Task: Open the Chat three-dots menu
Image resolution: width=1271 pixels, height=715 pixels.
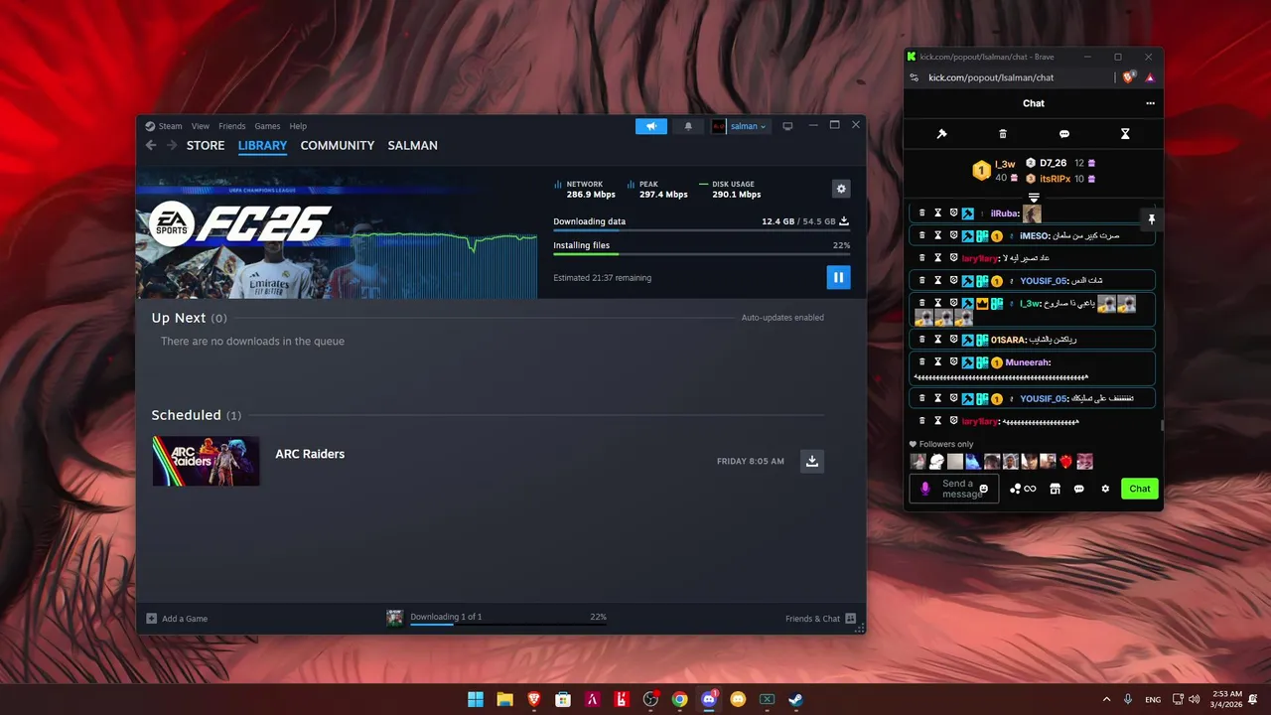Action: tap(1150, 103)
